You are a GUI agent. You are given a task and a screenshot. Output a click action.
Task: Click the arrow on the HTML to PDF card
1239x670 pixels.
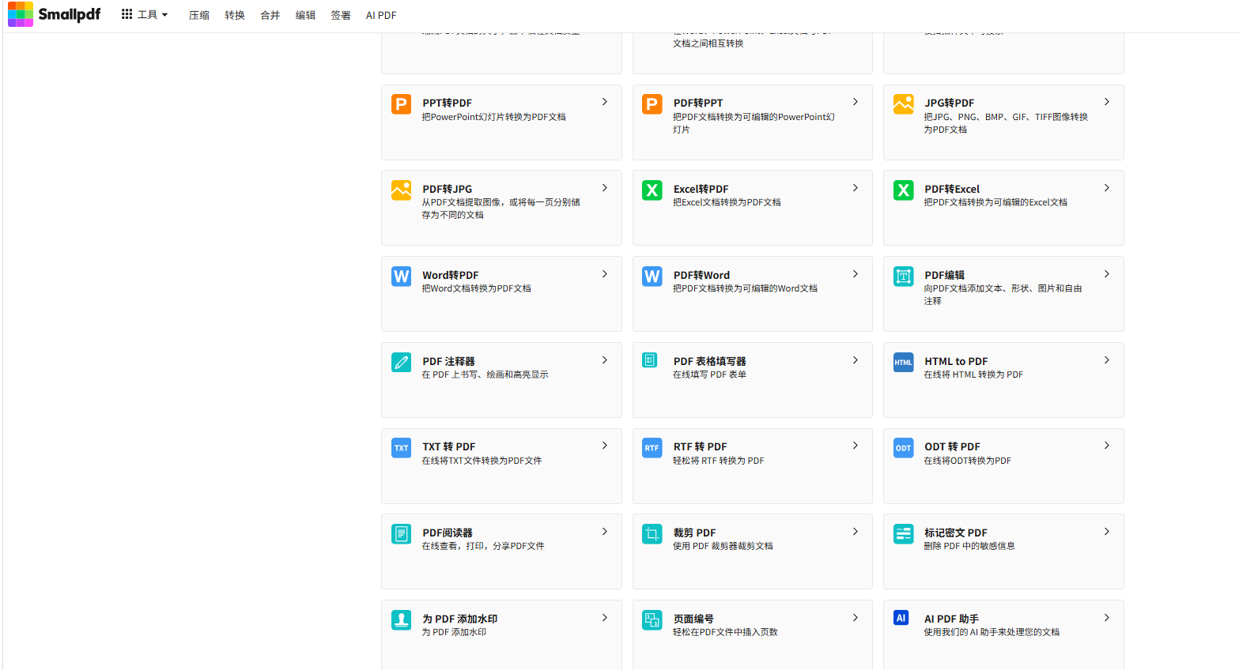[1107, 360]
